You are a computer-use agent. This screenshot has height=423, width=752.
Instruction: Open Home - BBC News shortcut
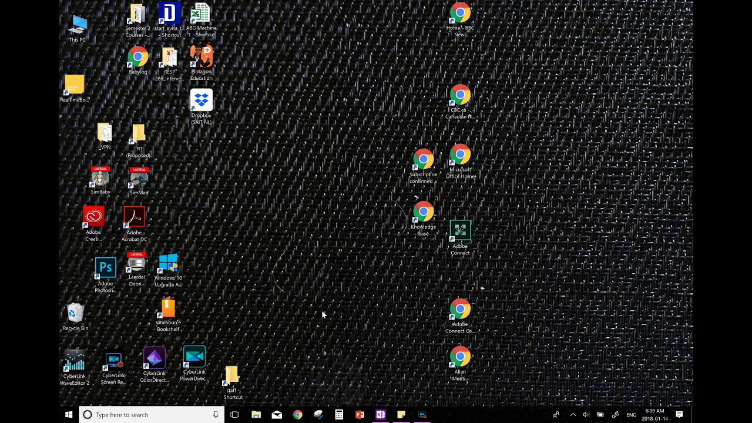click(x=460, y=21)
